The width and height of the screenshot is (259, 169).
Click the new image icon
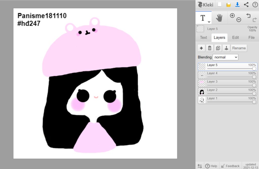220,5
